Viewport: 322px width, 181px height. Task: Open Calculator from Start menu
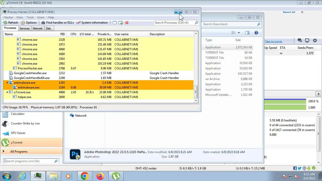point(32,114)
